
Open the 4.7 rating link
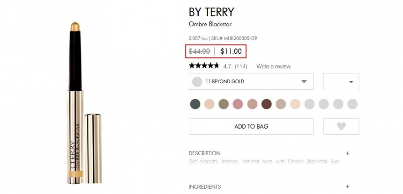228,66
